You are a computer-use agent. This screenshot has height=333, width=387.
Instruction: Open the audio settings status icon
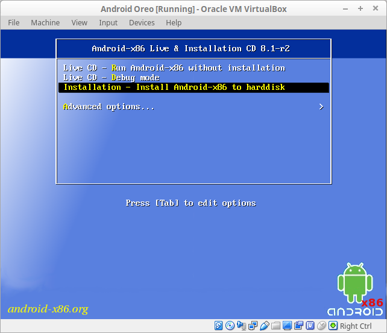pos(241,326)
